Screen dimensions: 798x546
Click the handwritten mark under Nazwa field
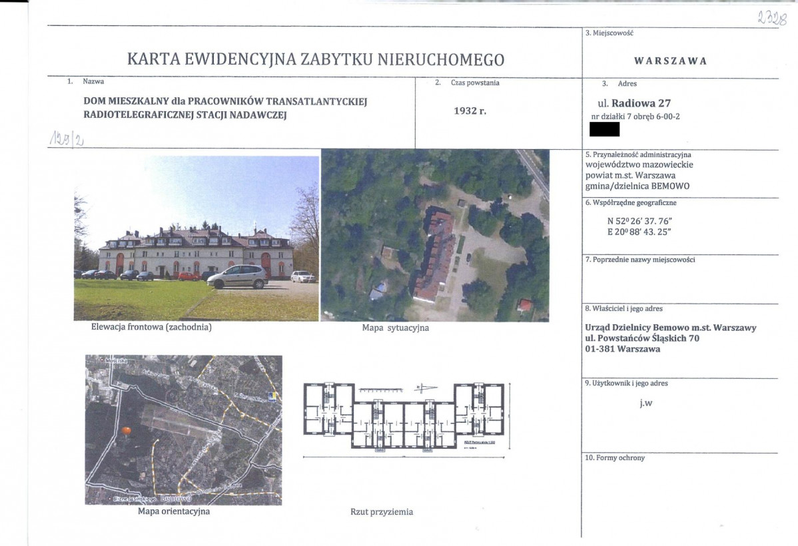(x=67, y=138)
